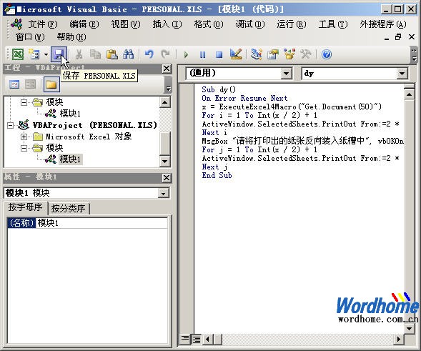Collapse the upper 模块 folder node
The image size is (421, 351).
24,102
